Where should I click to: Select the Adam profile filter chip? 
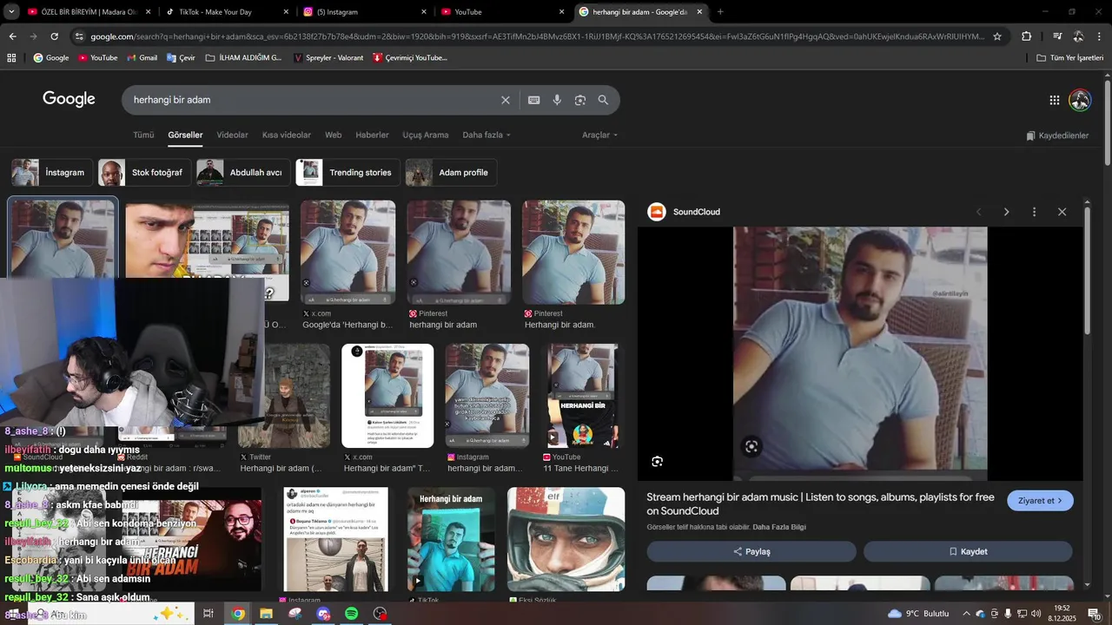pyautogui.click(x=451, y=173)
